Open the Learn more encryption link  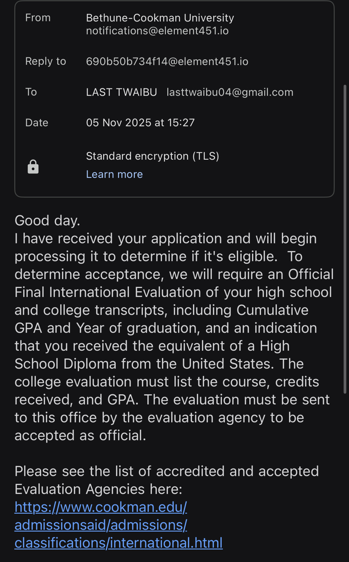(x=114, y=174)
